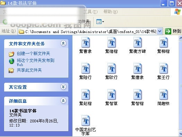Select the 繁赵楷 font file icon
Viewport: 182px width, 137px height.
point(86,94)
